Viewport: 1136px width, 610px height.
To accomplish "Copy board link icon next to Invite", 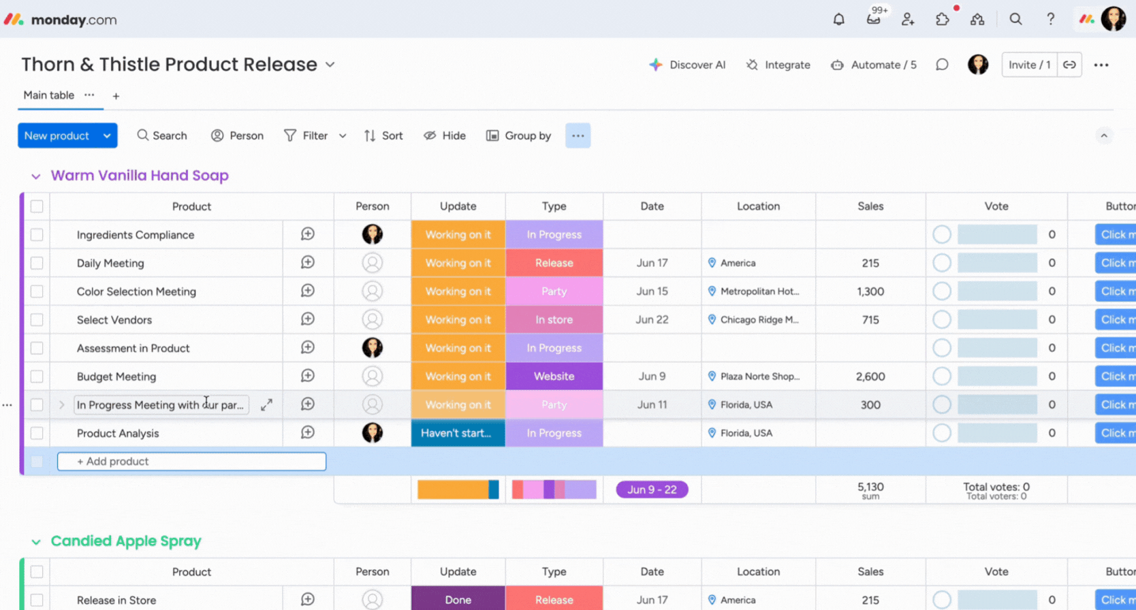I will [x=1069, y=65].
